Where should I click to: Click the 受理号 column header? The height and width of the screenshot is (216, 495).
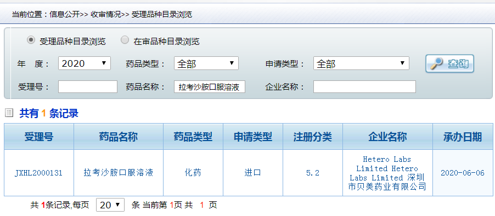coord(39,137)
